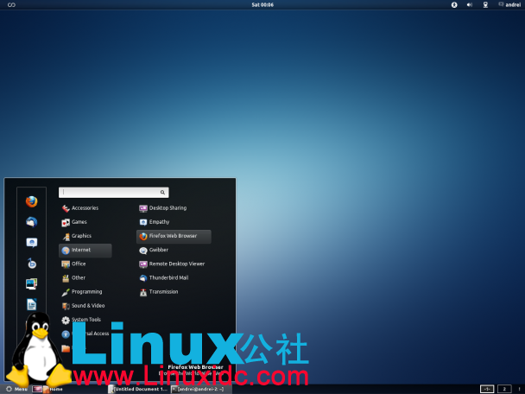Screen dimensions: 525x394
Task: Select the Accessories category
Action: pos(85,208)
